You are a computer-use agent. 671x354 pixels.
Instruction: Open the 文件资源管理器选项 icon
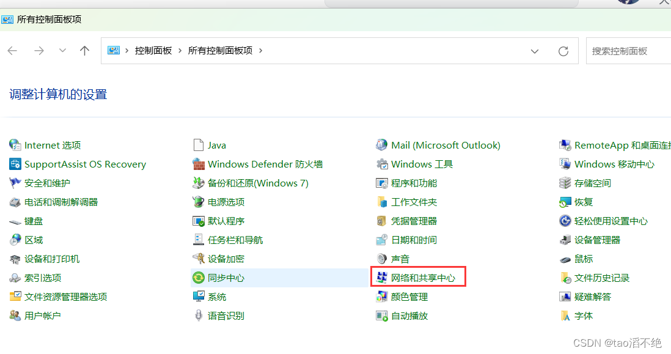click(15, 296)
